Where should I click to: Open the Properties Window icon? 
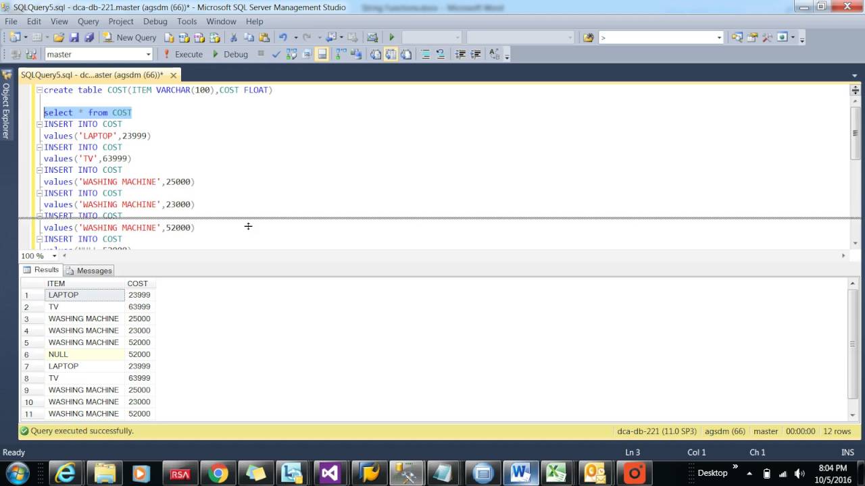pyautogui.click(x=752, y=37)
